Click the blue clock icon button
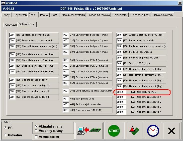183x141 pixels. [153, 130]
